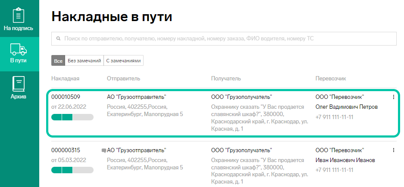The image size is (404, 187).
Task: Open the На подпись section icon
Action: coord(19,15)
